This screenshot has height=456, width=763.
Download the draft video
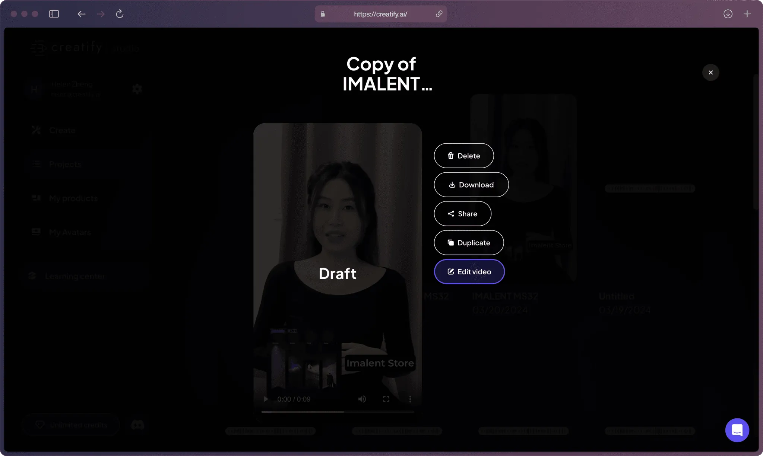(471, 185)
